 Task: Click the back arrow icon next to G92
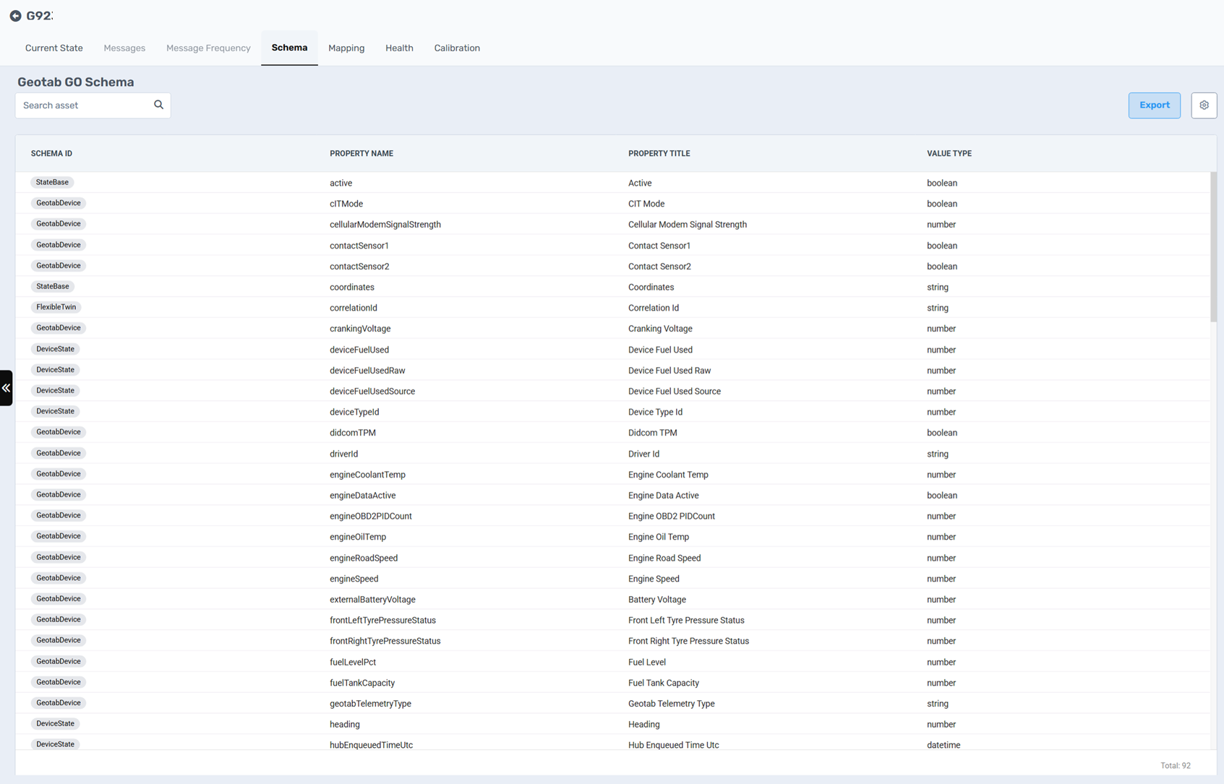click(x=15, y=16)
